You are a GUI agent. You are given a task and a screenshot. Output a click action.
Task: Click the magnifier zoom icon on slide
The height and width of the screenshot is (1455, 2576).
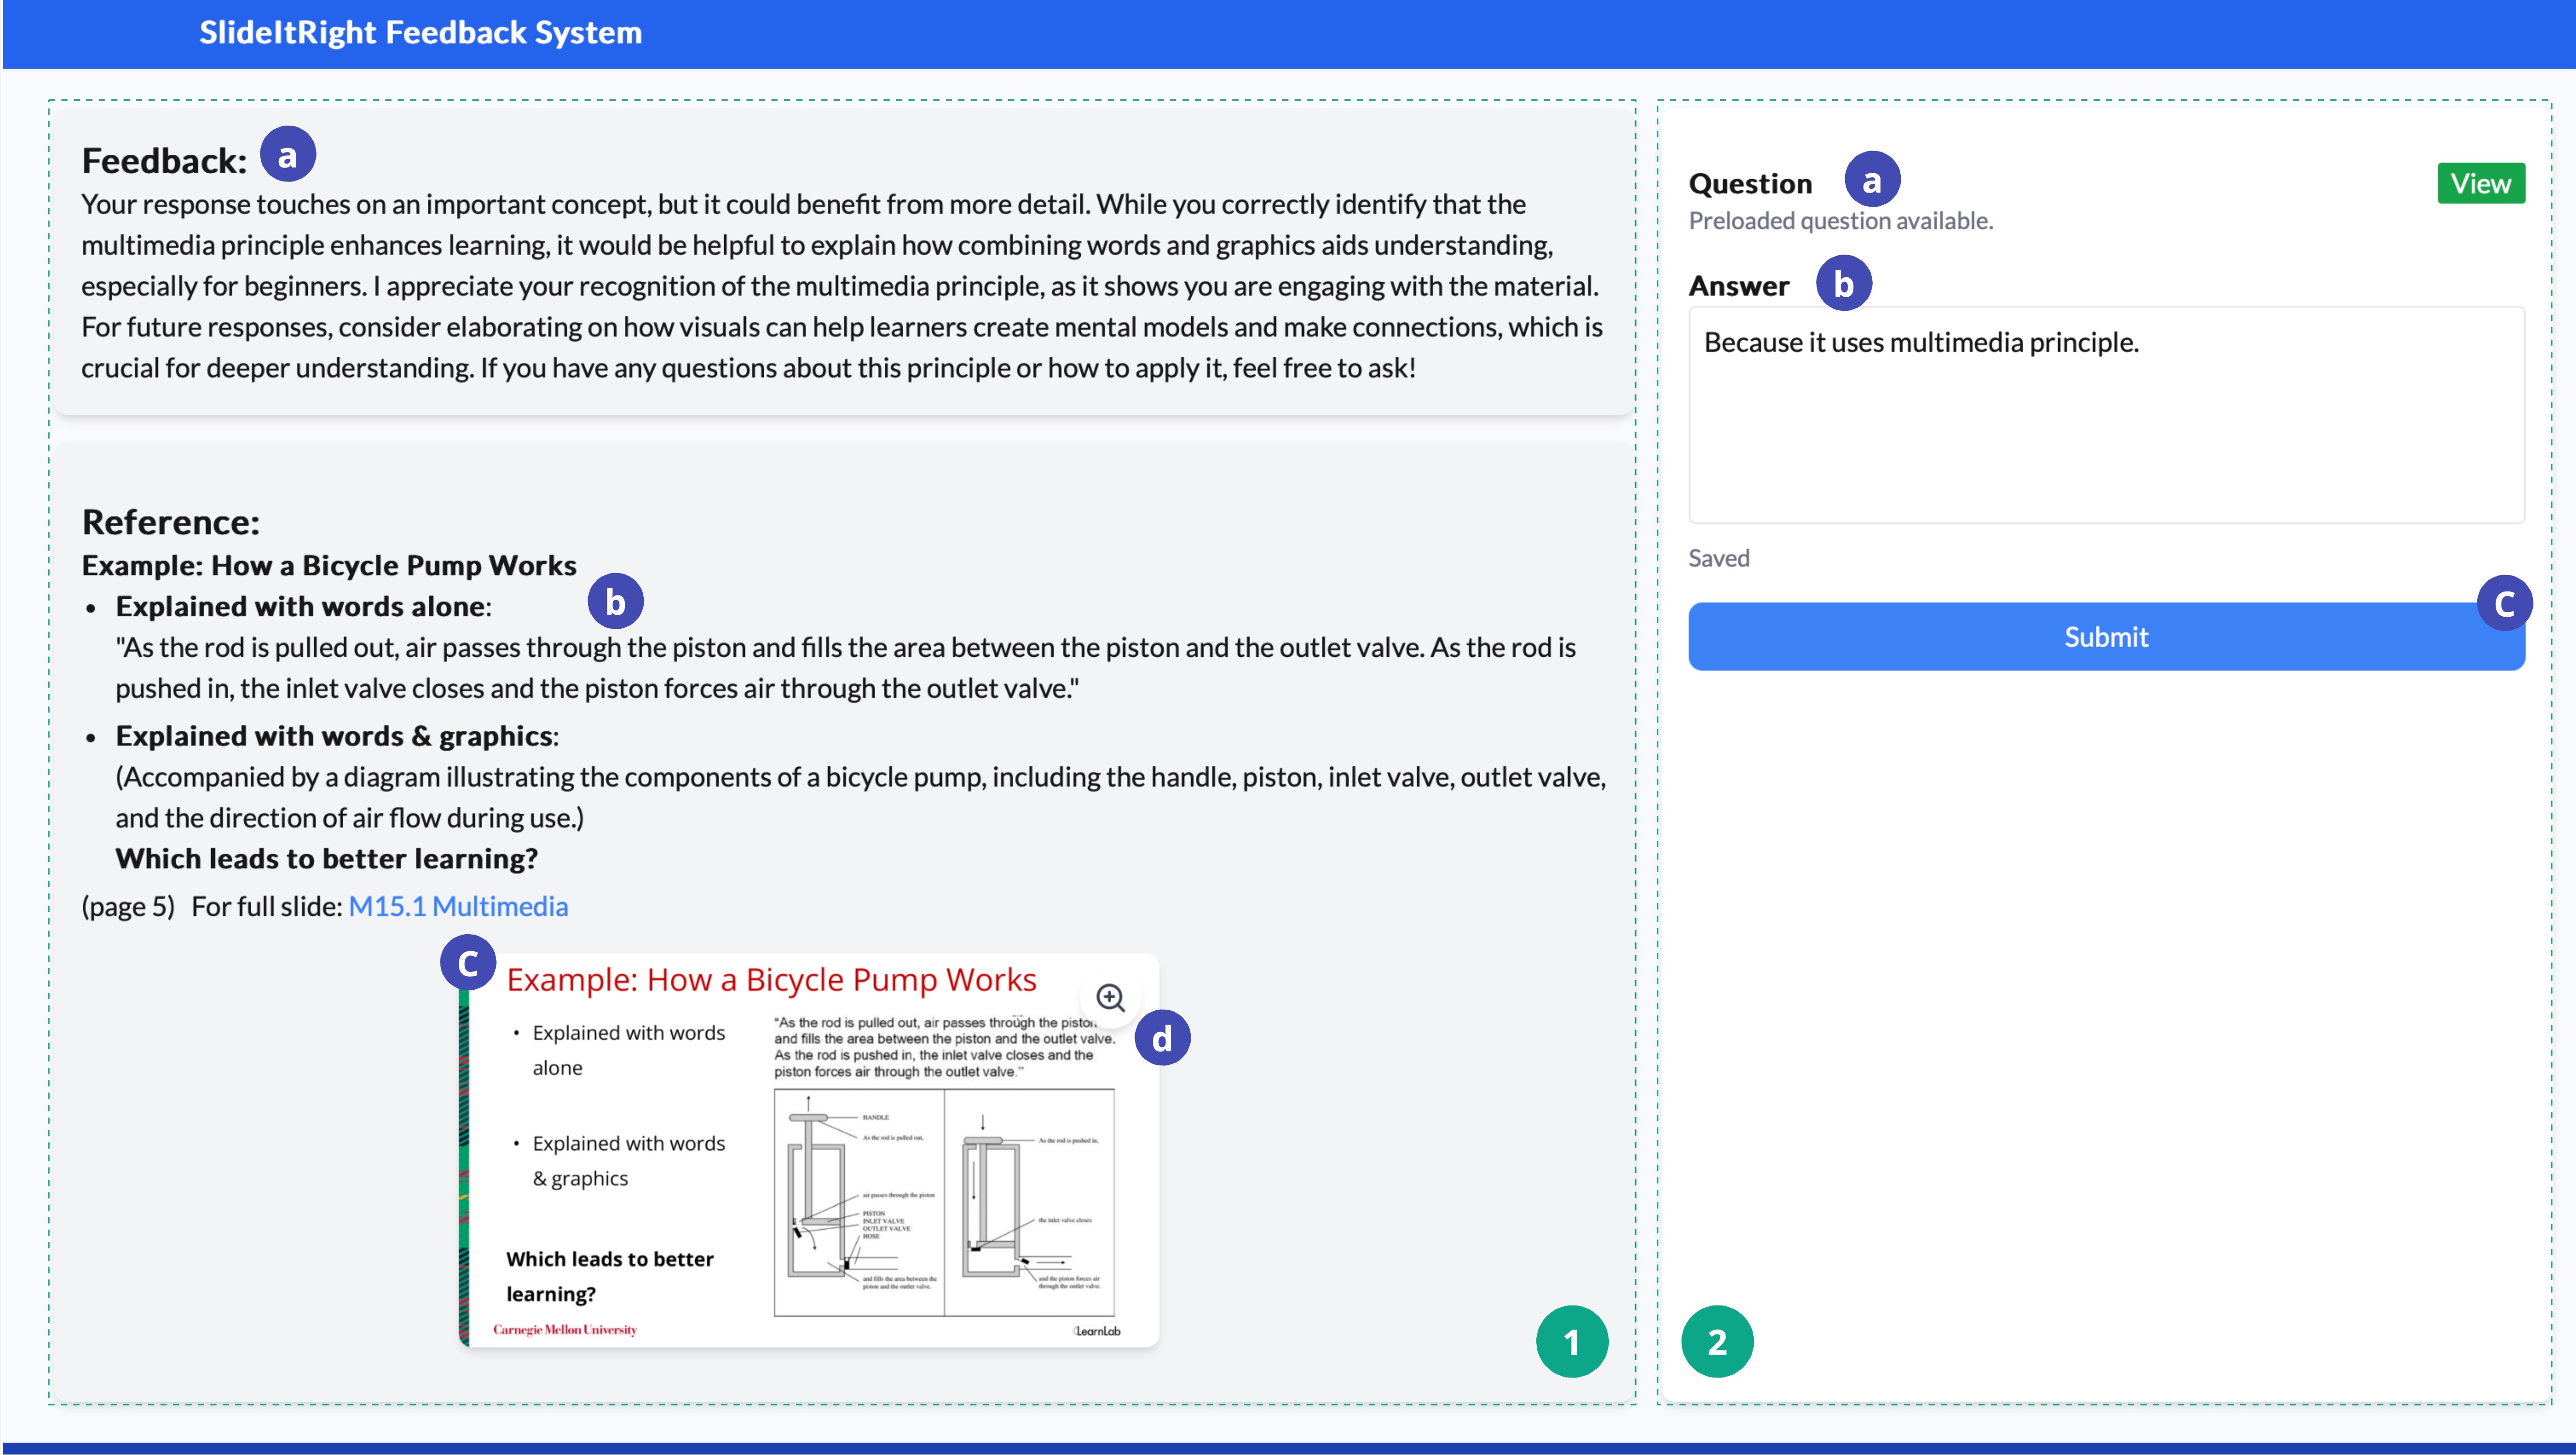coord(1110,997)
